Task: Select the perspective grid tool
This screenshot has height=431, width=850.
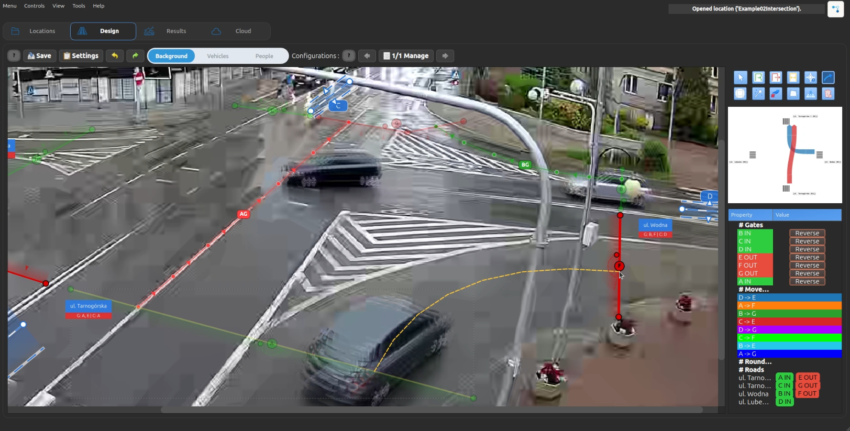Action: tap(793, 94)
